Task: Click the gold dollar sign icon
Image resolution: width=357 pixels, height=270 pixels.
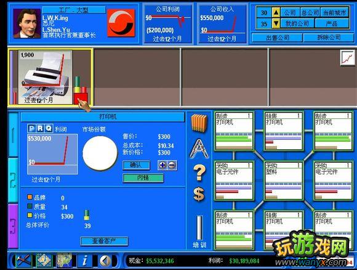Action: click(x=199, y=194)
